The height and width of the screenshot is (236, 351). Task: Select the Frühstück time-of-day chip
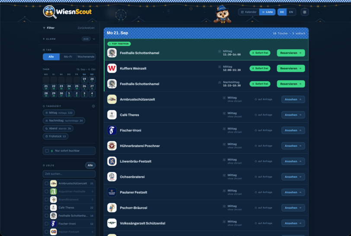pyautogui.click(x=55, y=136)
